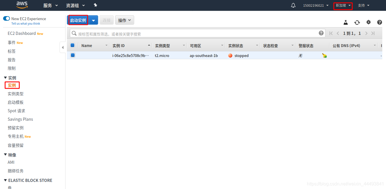386x189 pixels.
Task: Toggle New EC2 Experience switch
Action: (7, 18)
